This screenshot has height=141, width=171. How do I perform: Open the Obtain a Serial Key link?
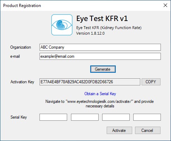click(100, 94)
